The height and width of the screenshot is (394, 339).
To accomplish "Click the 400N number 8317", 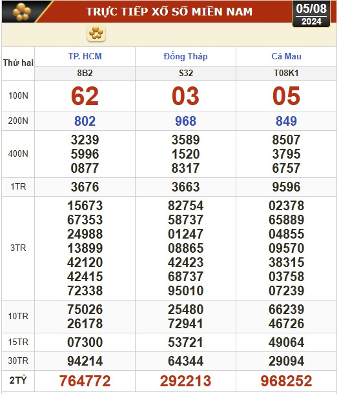I will tap(185, 168).
